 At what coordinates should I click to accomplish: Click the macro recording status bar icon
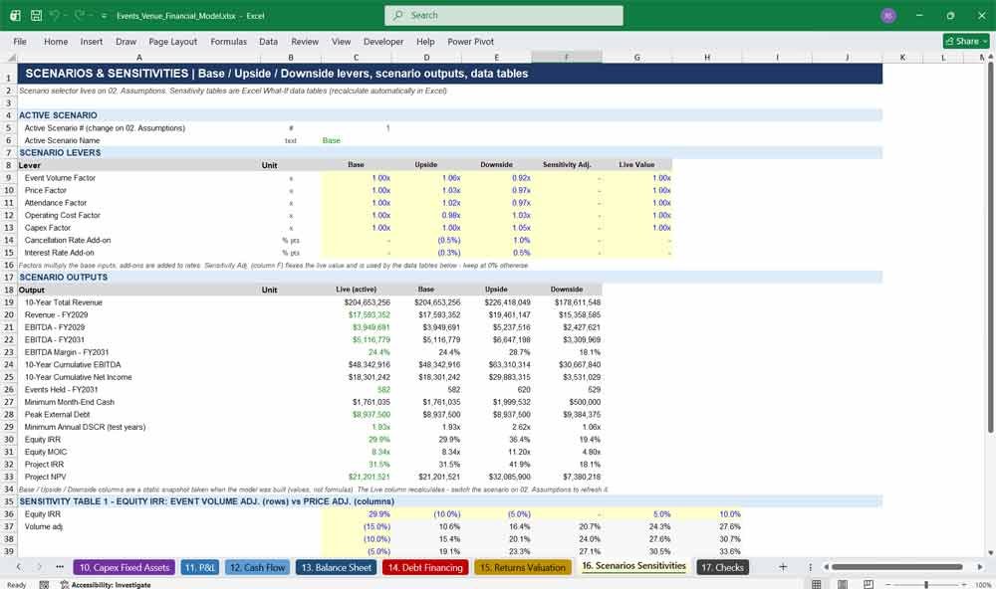tap(44, 585)
